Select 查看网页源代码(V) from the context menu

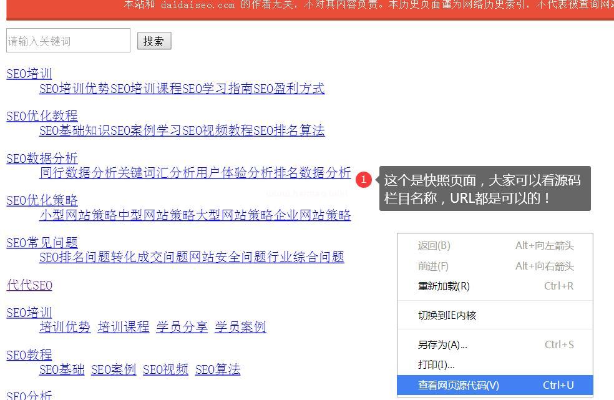point(458,385)
